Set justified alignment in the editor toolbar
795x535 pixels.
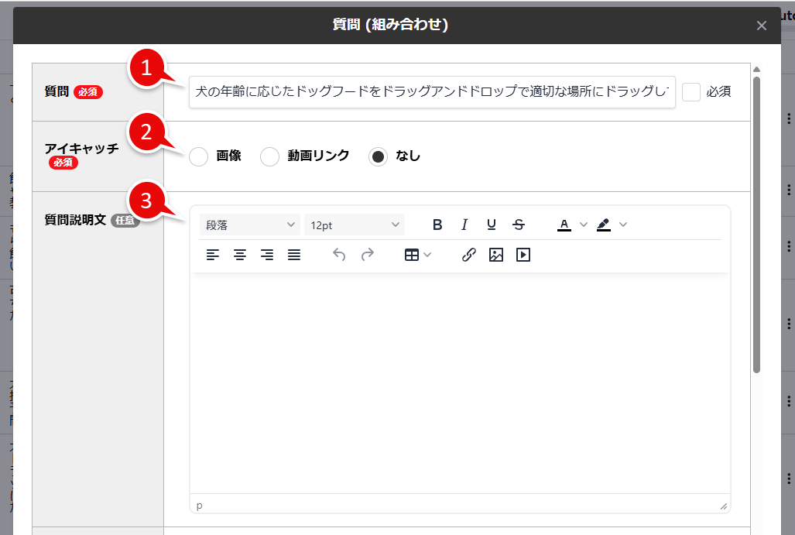click(294, 254)
